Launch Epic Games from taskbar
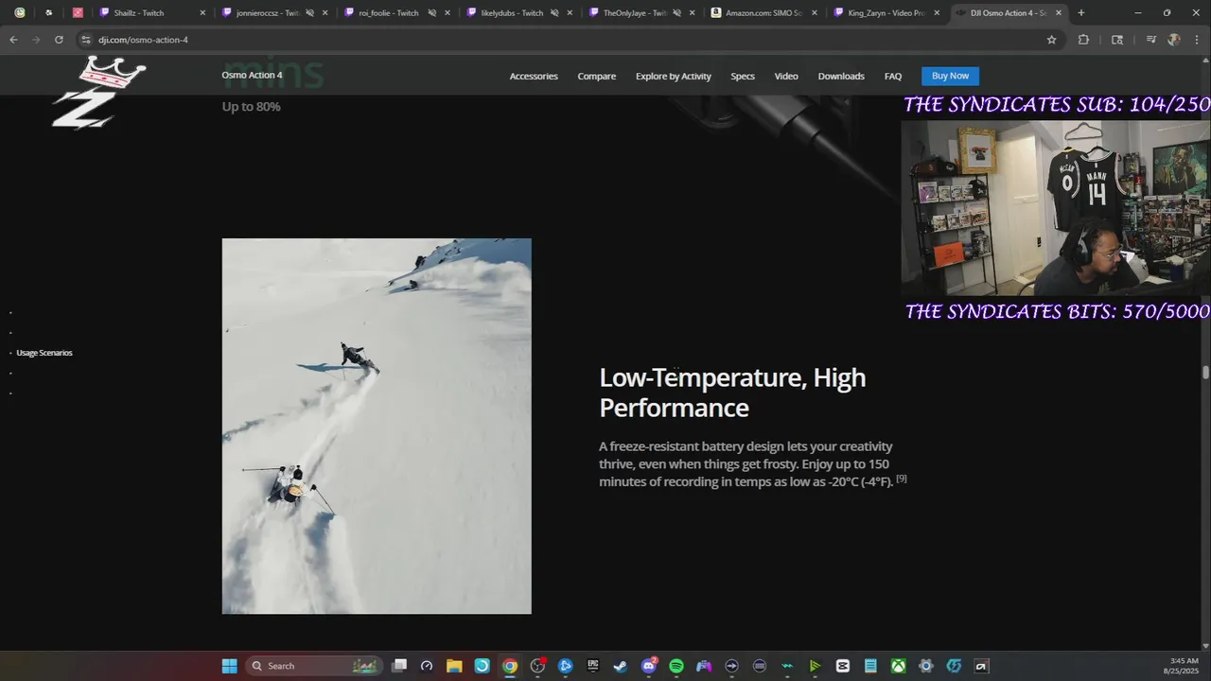 click(593, 666)
